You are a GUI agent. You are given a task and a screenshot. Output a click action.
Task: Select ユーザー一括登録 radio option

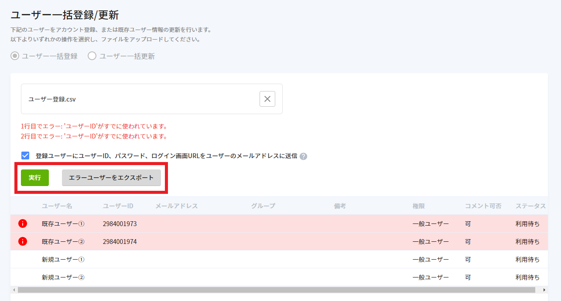[x=15, y=56]
